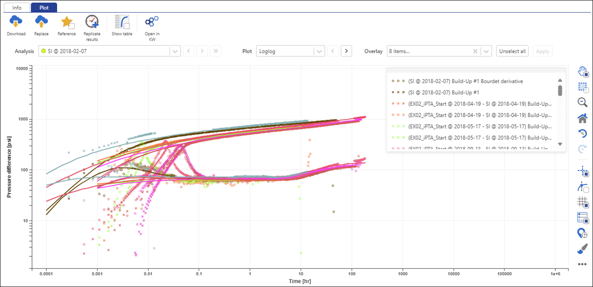The image size is (593, 287).
Task: Click the Apply button
Action: pos(543,51)
